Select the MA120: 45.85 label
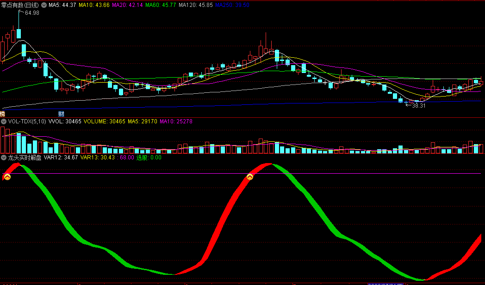Screen dimensions: 485x285 click(195, 5)
